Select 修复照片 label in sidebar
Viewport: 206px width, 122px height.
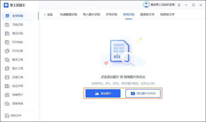click(x=18, y=95)
